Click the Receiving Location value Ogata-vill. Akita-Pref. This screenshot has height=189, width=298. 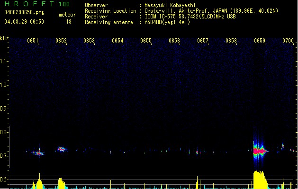tap(178, 11)
